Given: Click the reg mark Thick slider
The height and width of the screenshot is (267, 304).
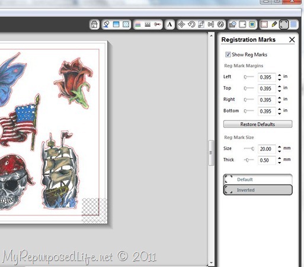Looking at the screenshot, I should pos(249,160).
